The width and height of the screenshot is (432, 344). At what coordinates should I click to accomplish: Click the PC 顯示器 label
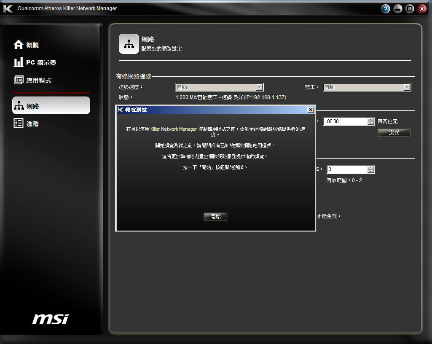pyautogui.click(x=41, y=62)
